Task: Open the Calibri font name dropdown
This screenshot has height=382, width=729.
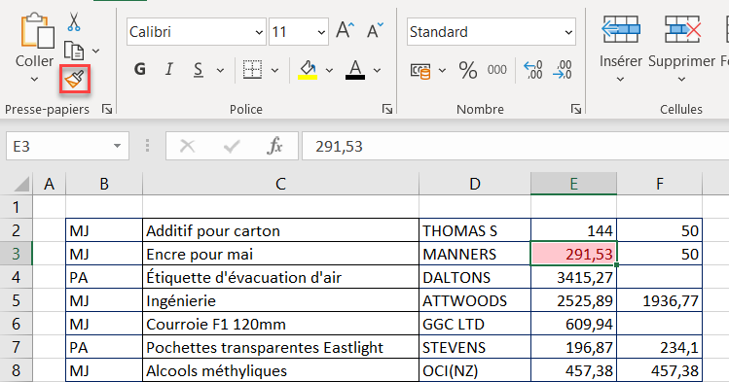Action: pyautogui.click(x=259, y=32)
